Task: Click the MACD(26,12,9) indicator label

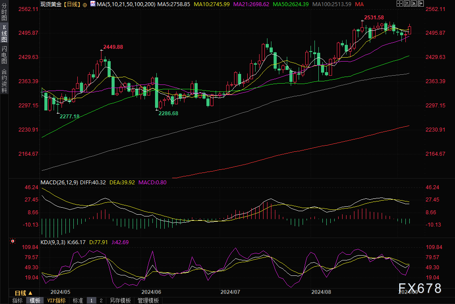Action: 59,182
